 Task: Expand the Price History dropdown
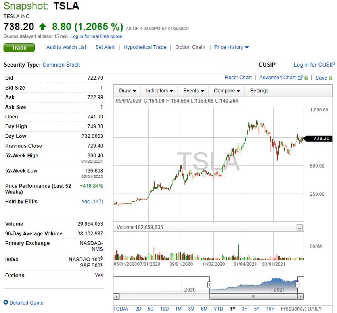coord(231,47)
